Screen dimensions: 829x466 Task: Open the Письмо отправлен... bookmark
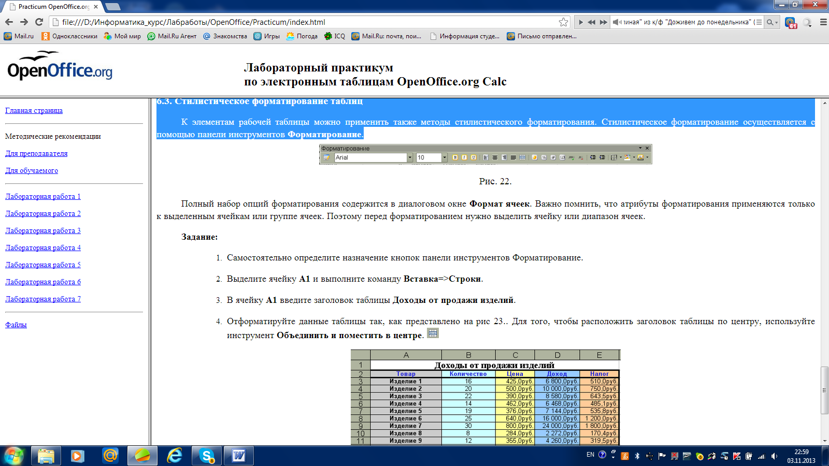click(541, 36)
